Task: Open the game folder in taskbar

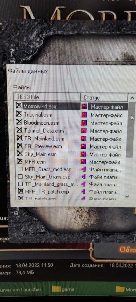Action: pyautogui.click(x=63, y=289)
